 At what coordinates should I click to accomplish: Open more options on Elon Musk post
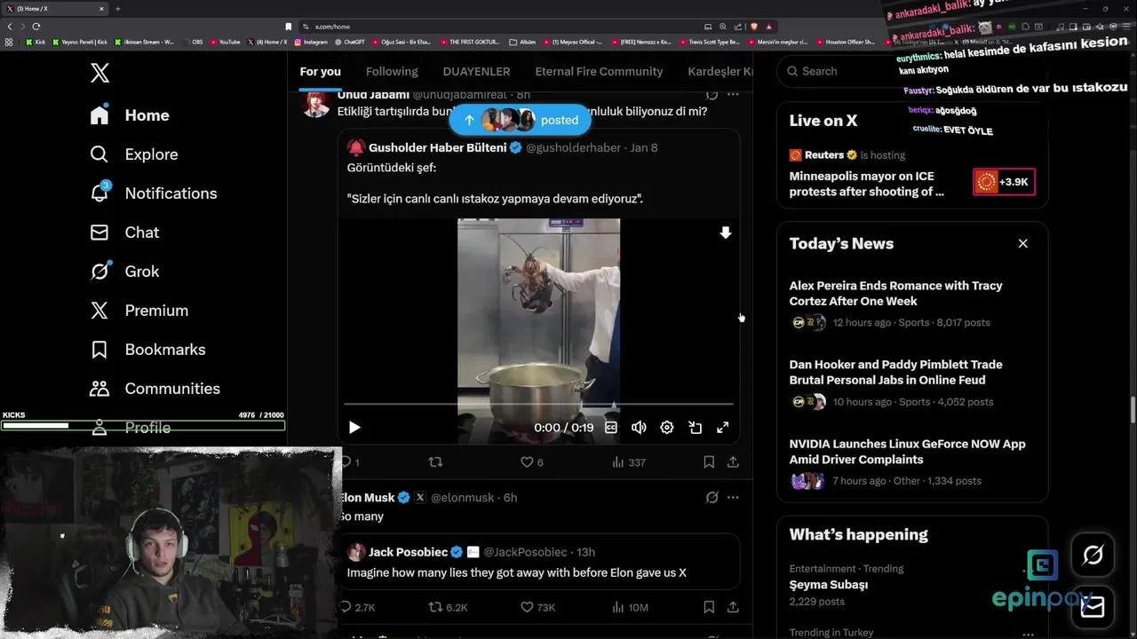click(733, 498)
